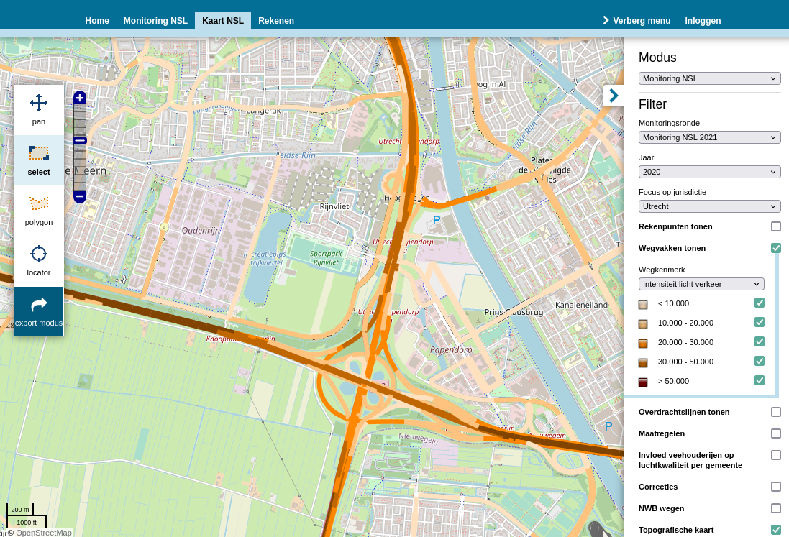Screen dimensions: 789x537
Task: Toggle Overdrachtslijnen tonen checkbox
Action: [x=775, y=412]
